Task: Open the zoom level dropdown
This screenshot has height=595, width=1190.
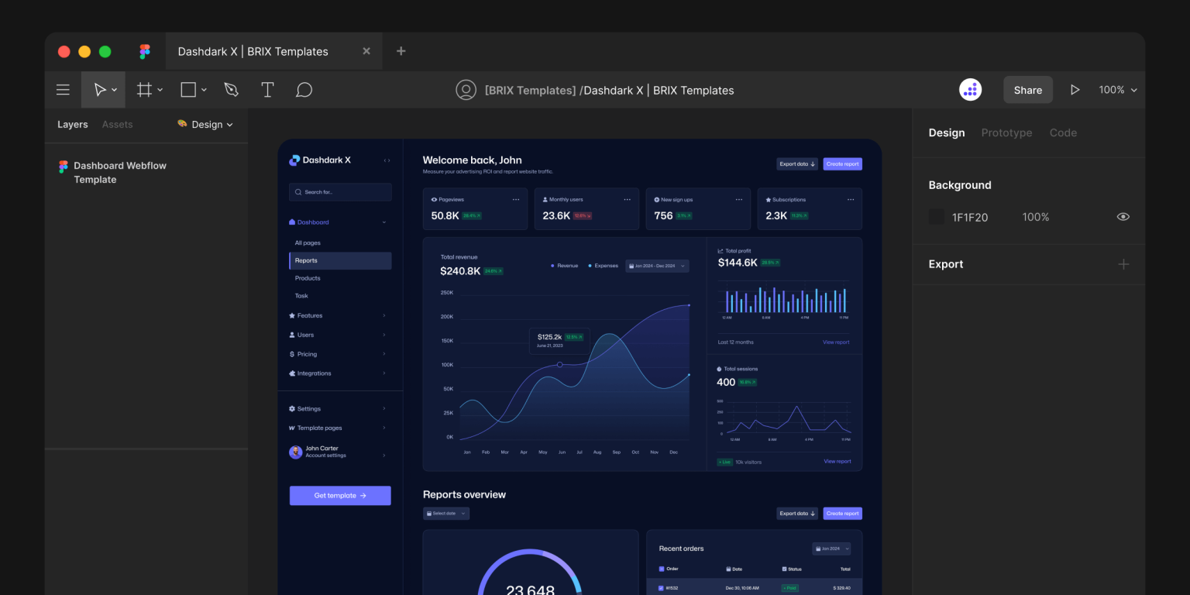Action: [1117, 89]
